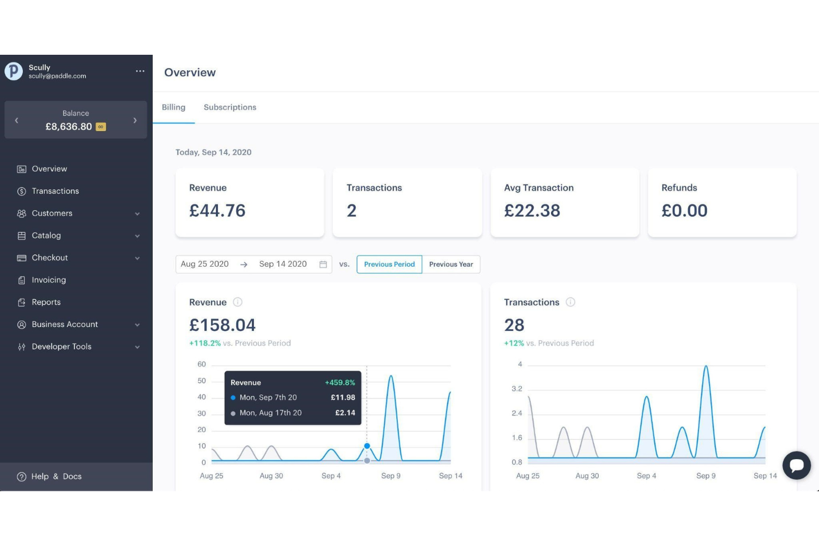Click the +12% vs. Previous Period text

[x=549, y=344]
